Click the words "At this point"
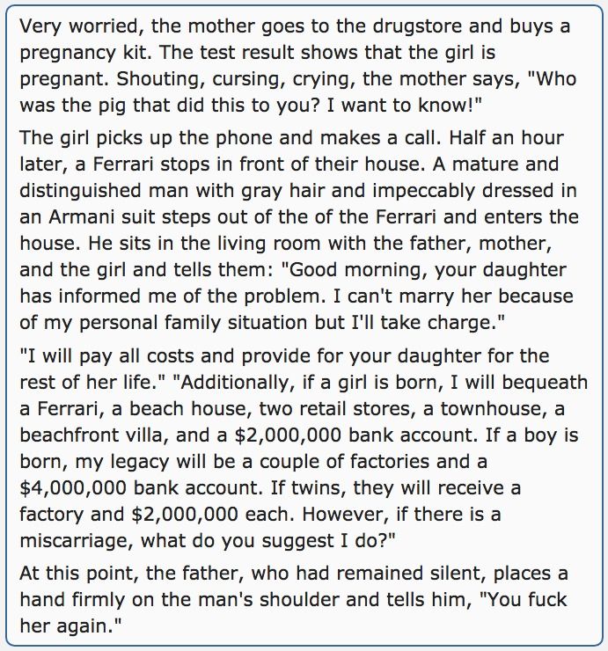This screenshot has width=608, height=651. [x=78, y=574]
